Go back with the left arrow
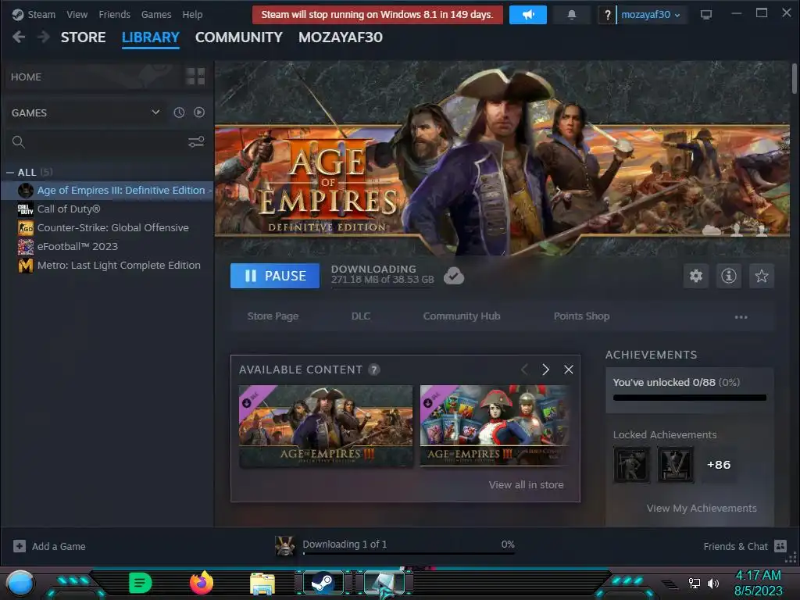The image size is (800, 600). [19, 37]
